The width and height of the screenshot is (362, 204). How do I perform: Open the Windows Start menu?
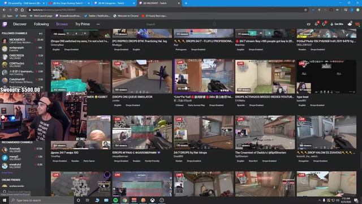pos(5,200)
